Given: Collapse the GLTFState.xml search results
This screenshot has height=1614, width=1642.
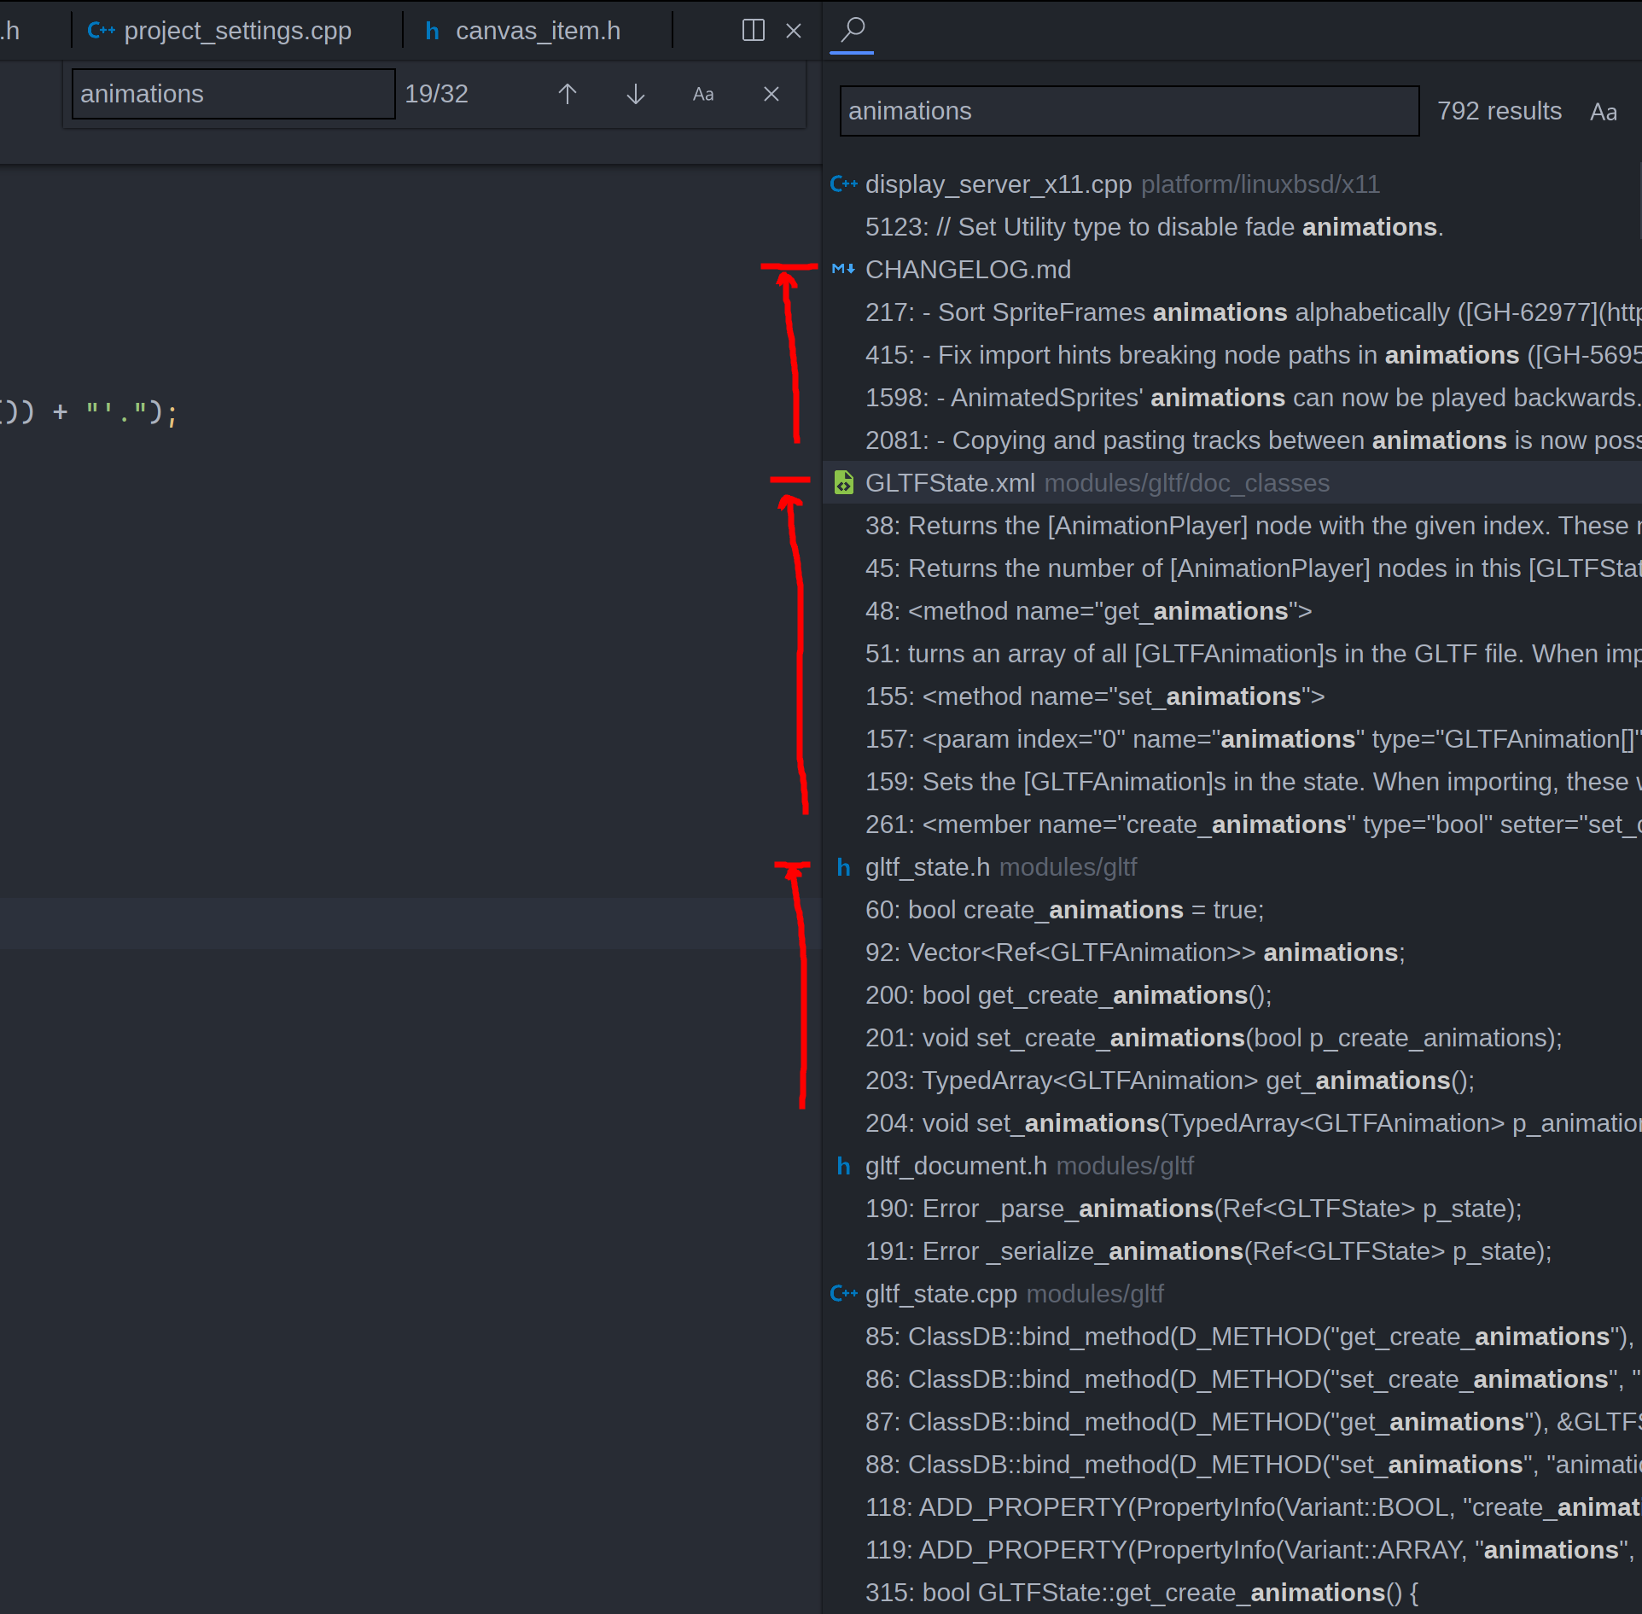Looking at the screenshot, I should point(949,482).
